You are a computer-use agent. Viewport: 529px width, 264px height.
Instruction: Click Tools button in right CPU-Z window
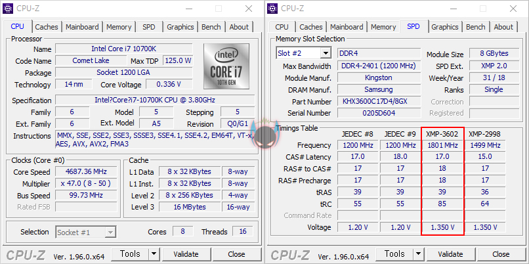(x=394, y=254)
